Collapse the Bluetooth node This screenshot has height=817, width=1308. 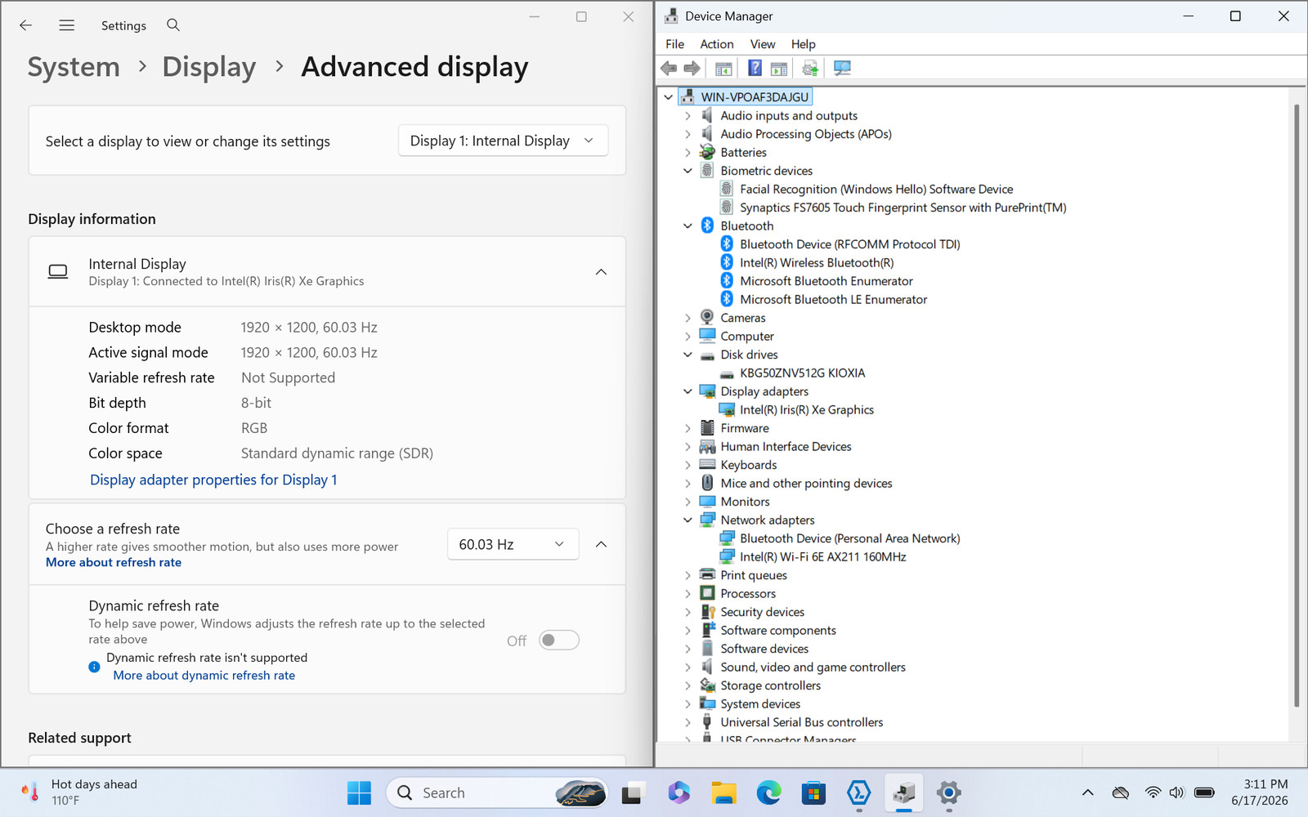pos(688,226)
